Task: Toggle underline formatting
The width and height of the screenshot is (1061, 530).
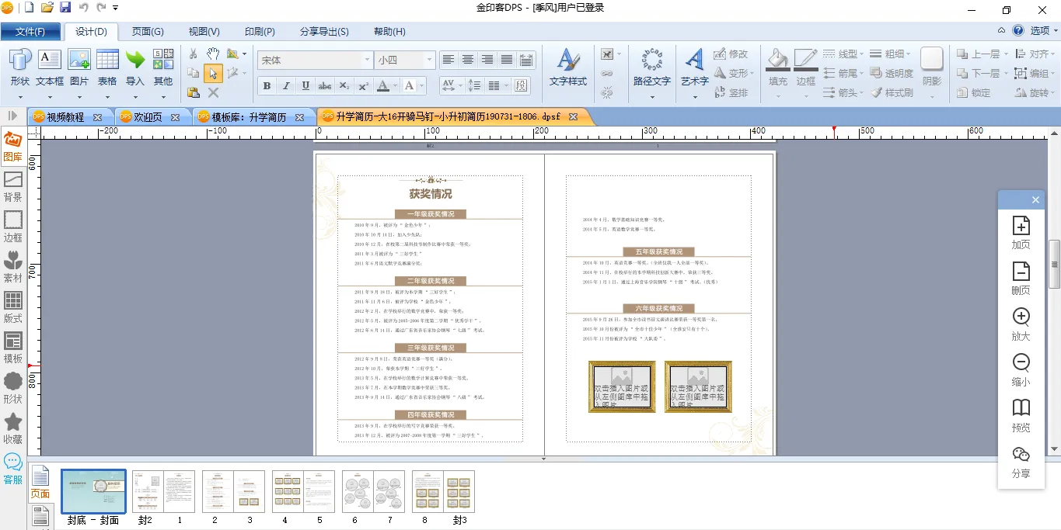Action: click(x=305, y=86)
